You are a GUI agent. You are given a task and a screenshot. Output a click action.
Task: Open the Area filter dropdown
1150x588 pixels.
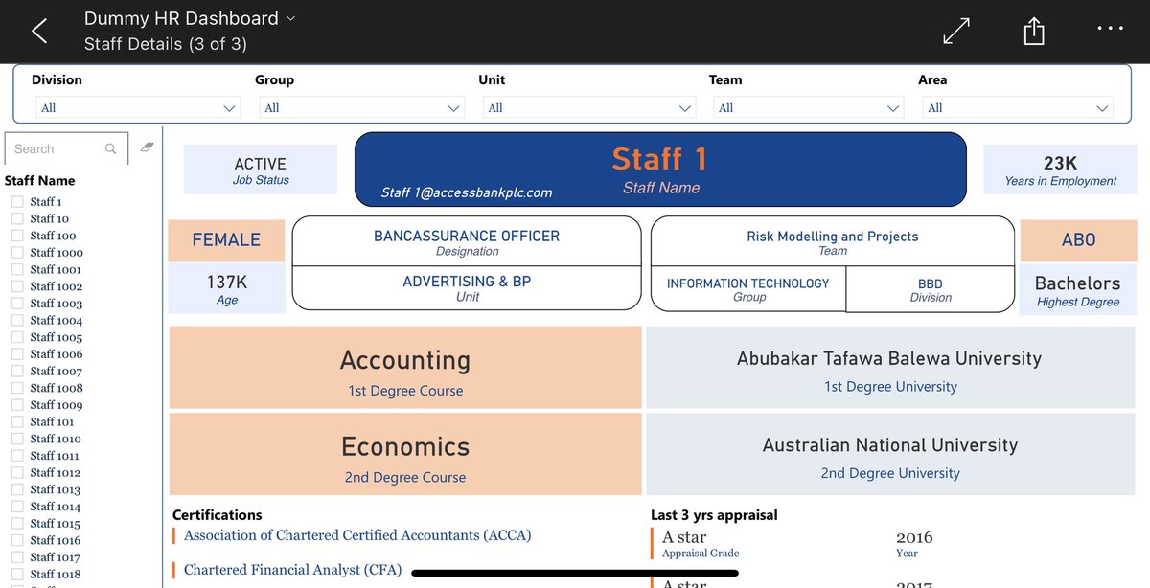click(1018, 108)
